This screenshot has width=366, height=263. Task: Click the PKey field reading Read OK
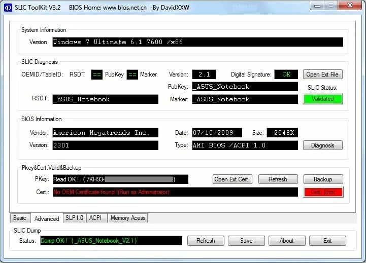coord(120,179)
